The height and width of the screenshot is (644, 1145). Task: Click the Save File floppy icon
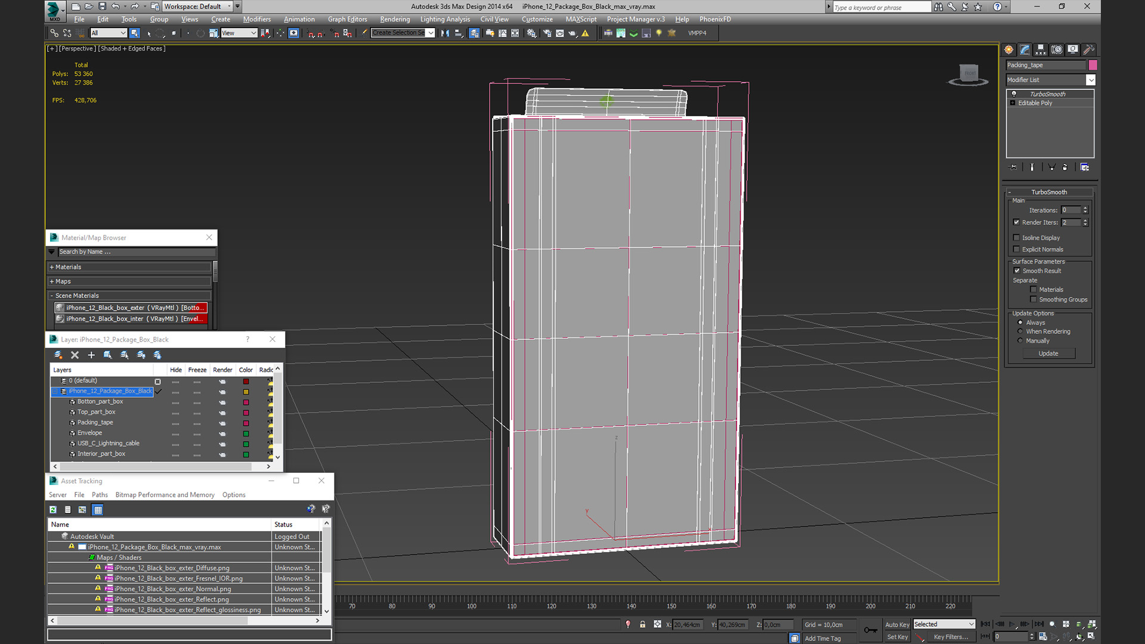pyautogui.click(x=102, y=7)
